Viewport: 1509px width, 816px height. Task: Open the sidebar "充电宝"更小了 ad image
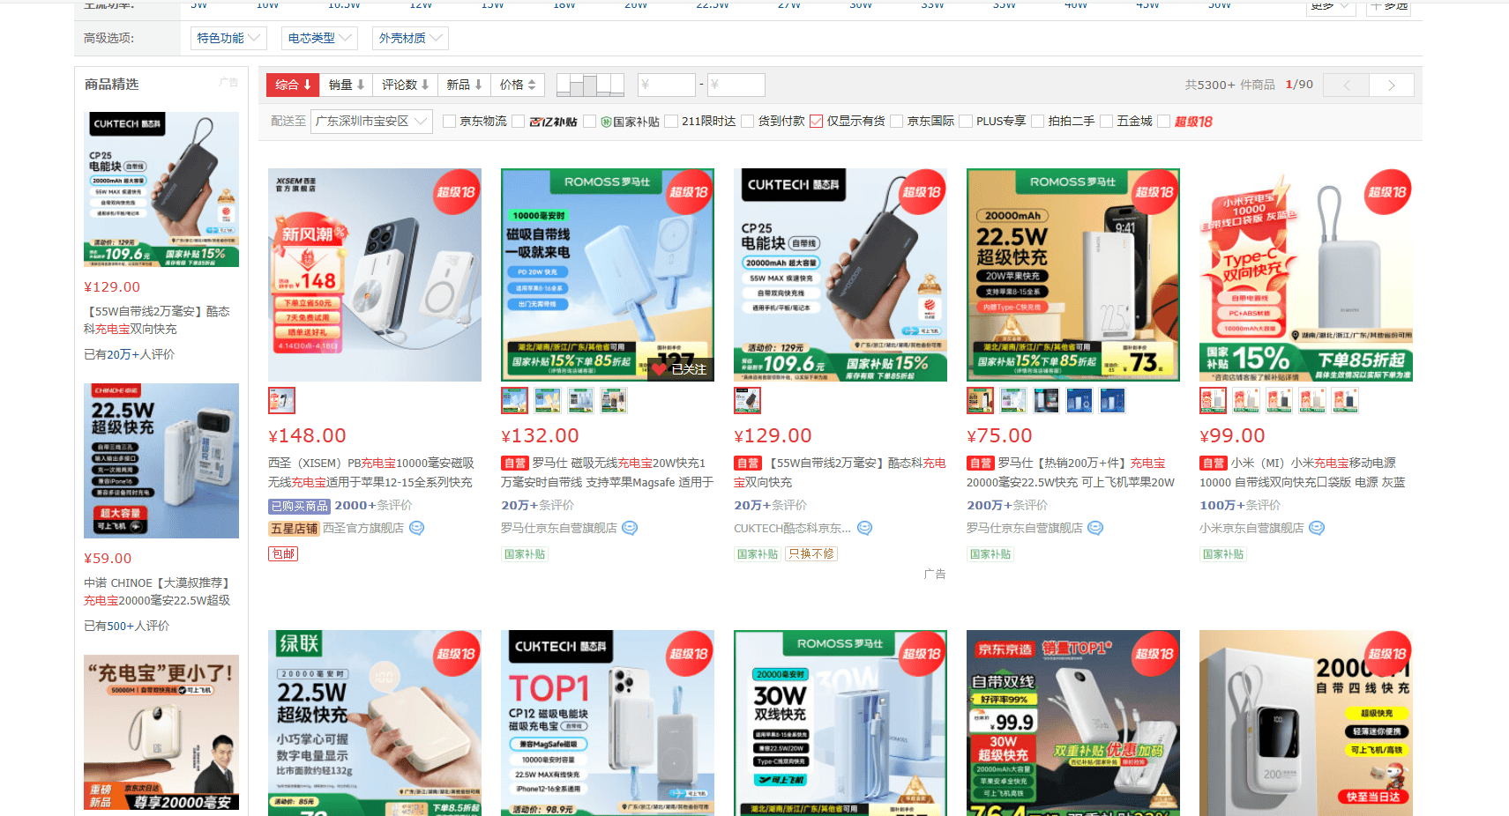tap(161, 732)
